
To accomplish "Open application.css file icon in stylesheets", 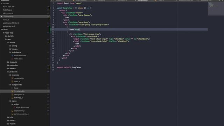I will 12,56.
